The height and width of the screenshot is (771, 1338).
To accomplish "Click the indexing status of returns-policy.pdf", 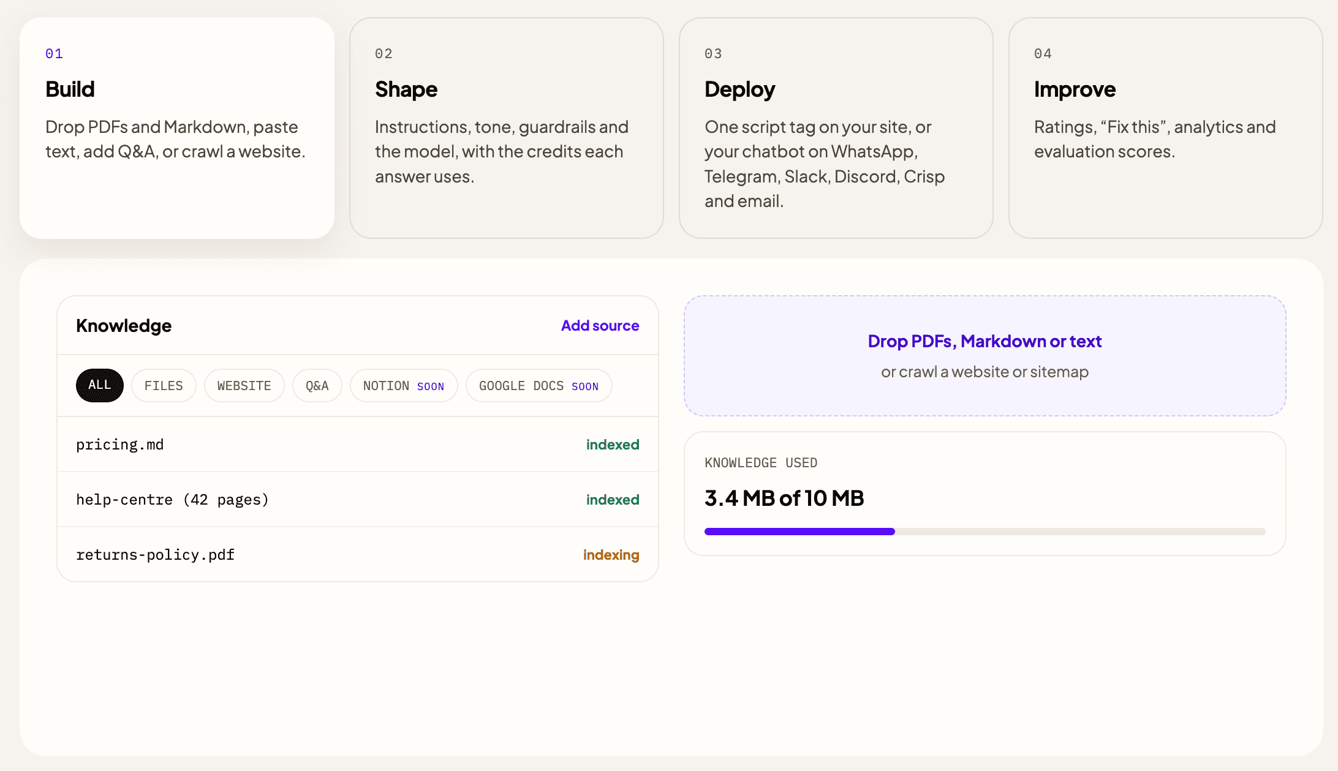I will [x=611, y=555].
